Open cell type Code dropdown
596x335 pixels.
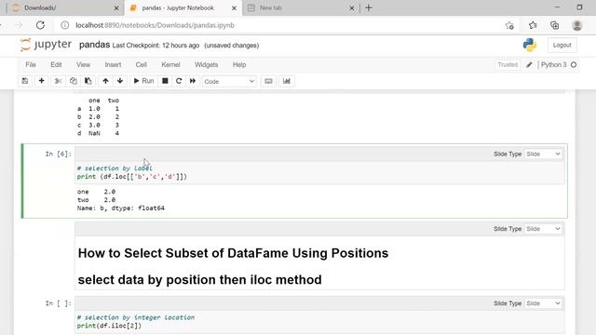point(229,81)
